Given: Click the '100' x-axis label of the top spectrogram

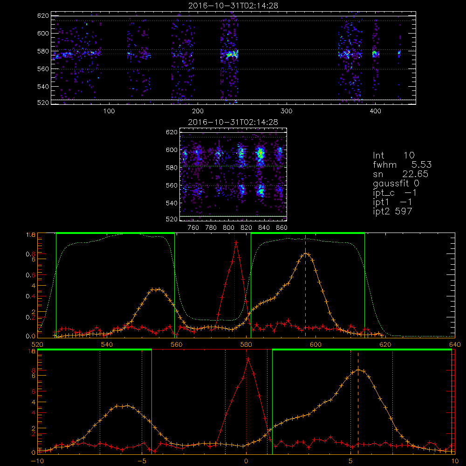Looking at the screenshot, I should tap(109, 111).
